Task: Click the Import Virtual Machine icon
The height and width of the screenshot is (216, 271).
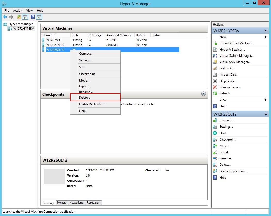Action: point(215,43)
